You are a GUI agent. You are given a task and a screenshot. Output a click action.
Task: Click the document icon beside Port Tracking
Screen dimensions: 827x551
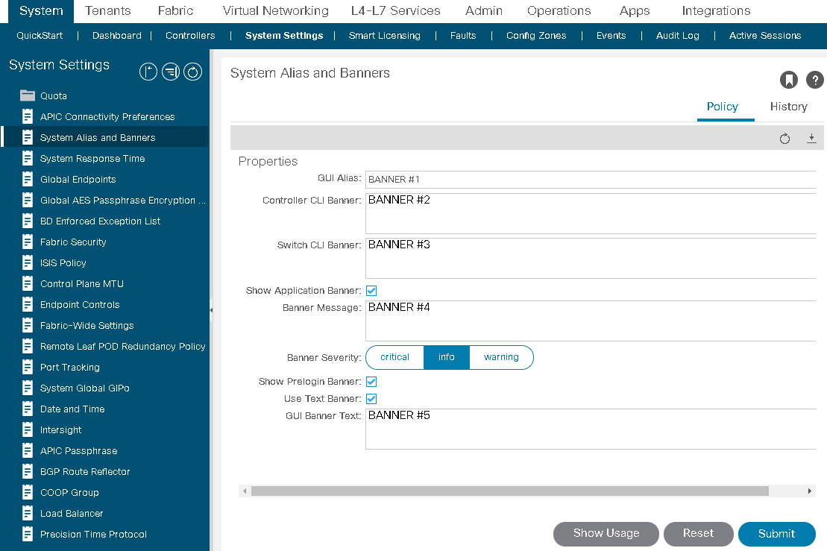28,367
